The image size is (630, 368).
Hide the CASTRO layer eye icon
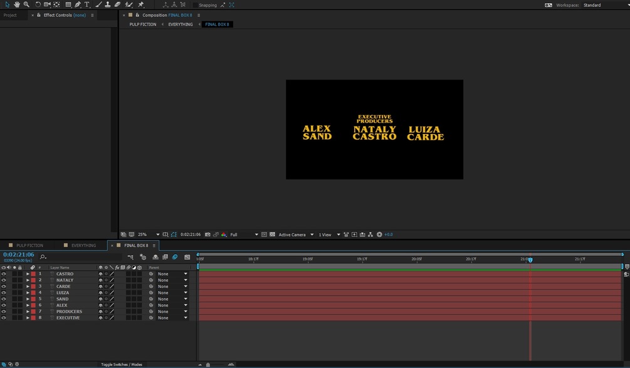(x=4, y=273)
